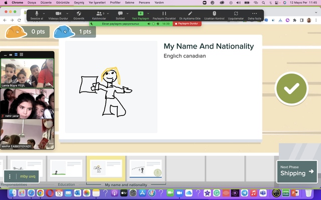321x200 pixels.
Task: Open the Uygulamalar apps panel
Action: click(x=236, y=14)
